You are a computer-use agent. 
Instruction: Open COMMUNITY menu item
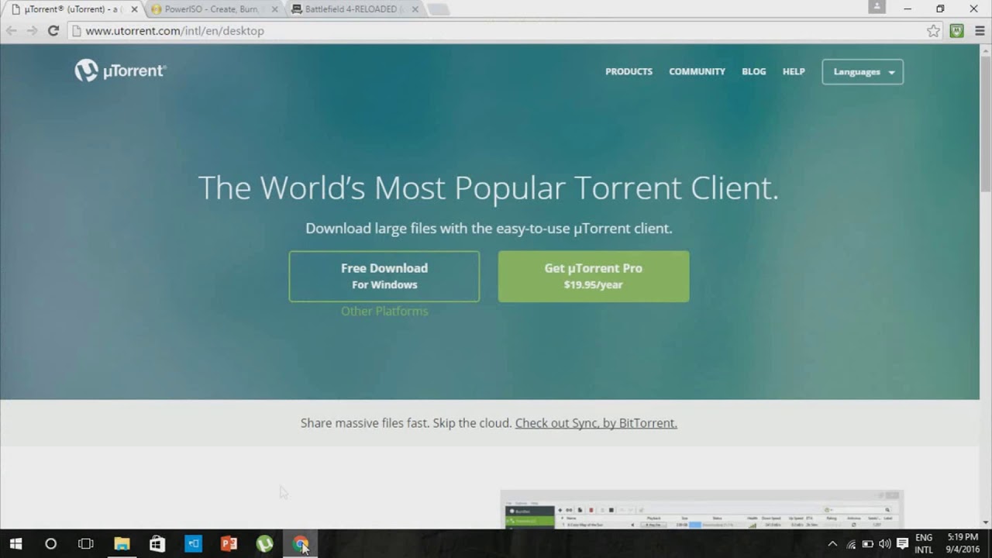[697, 71]
